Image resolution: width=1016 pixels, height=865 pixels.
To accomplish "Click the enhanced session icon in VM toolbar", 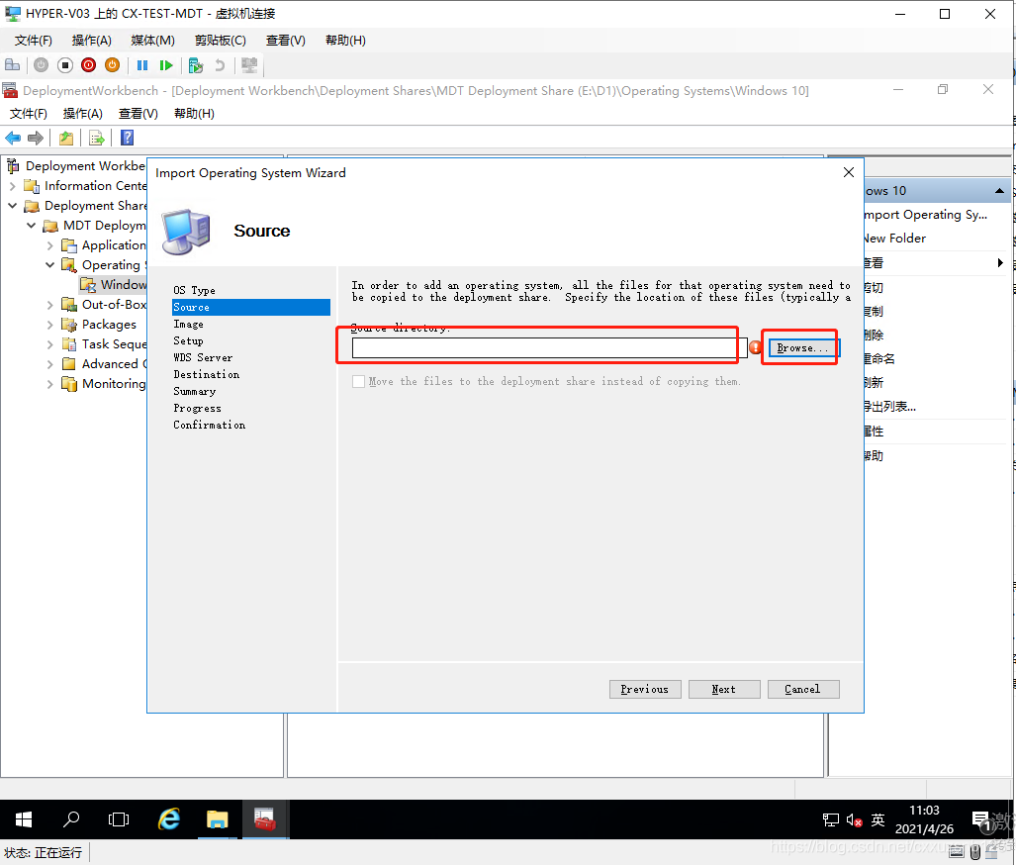I will [249, 65].
